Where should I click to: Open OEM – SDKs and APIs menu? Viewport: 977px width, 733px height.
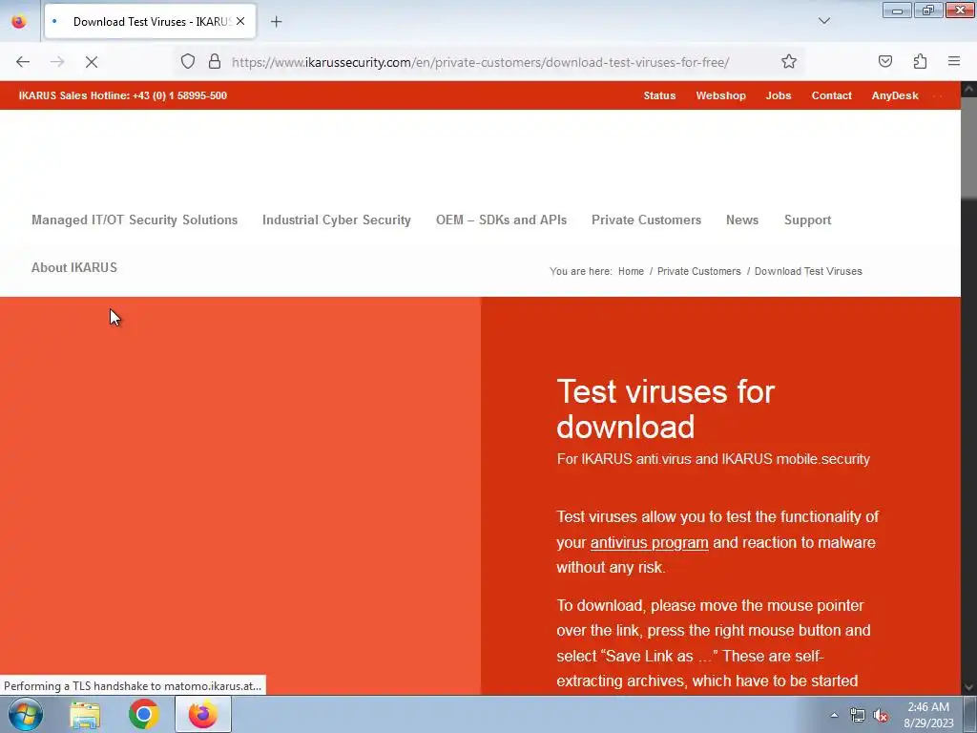(x=501, y=220)
